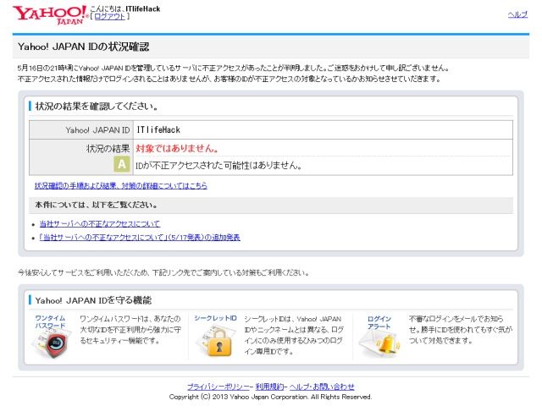This screenshot has width=542, height=417.
Task: Open the 5/17発表 の追加発表 link
Action: [x=140, y=238]
